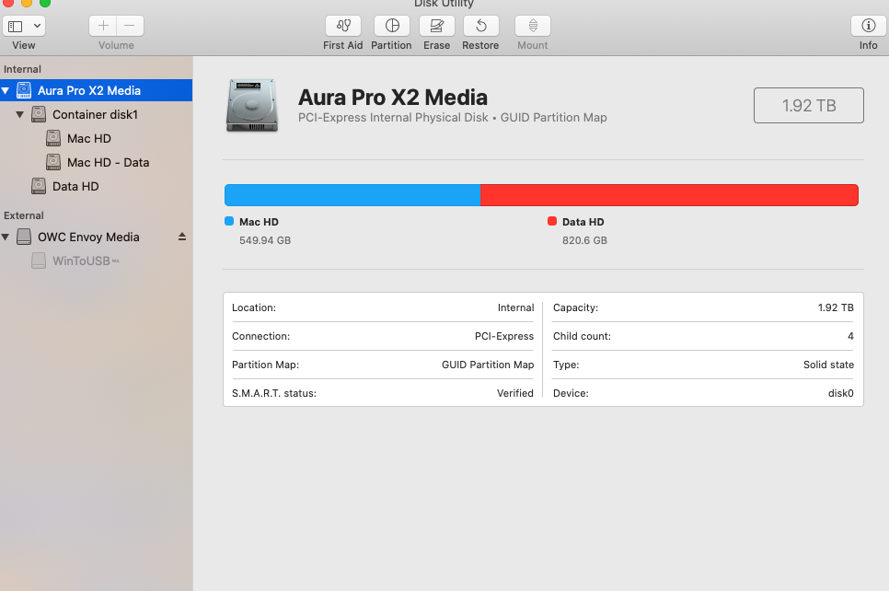Click the Internal sidebar section header
889x591 pixels.
tap(22, 69)
